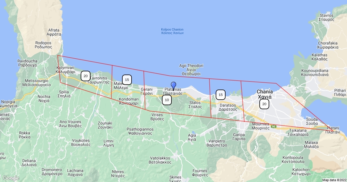Click the zone marker 10 near Platanias
Image resolution: width=347 pixels, height=182 pixels.
pos(167,100)
